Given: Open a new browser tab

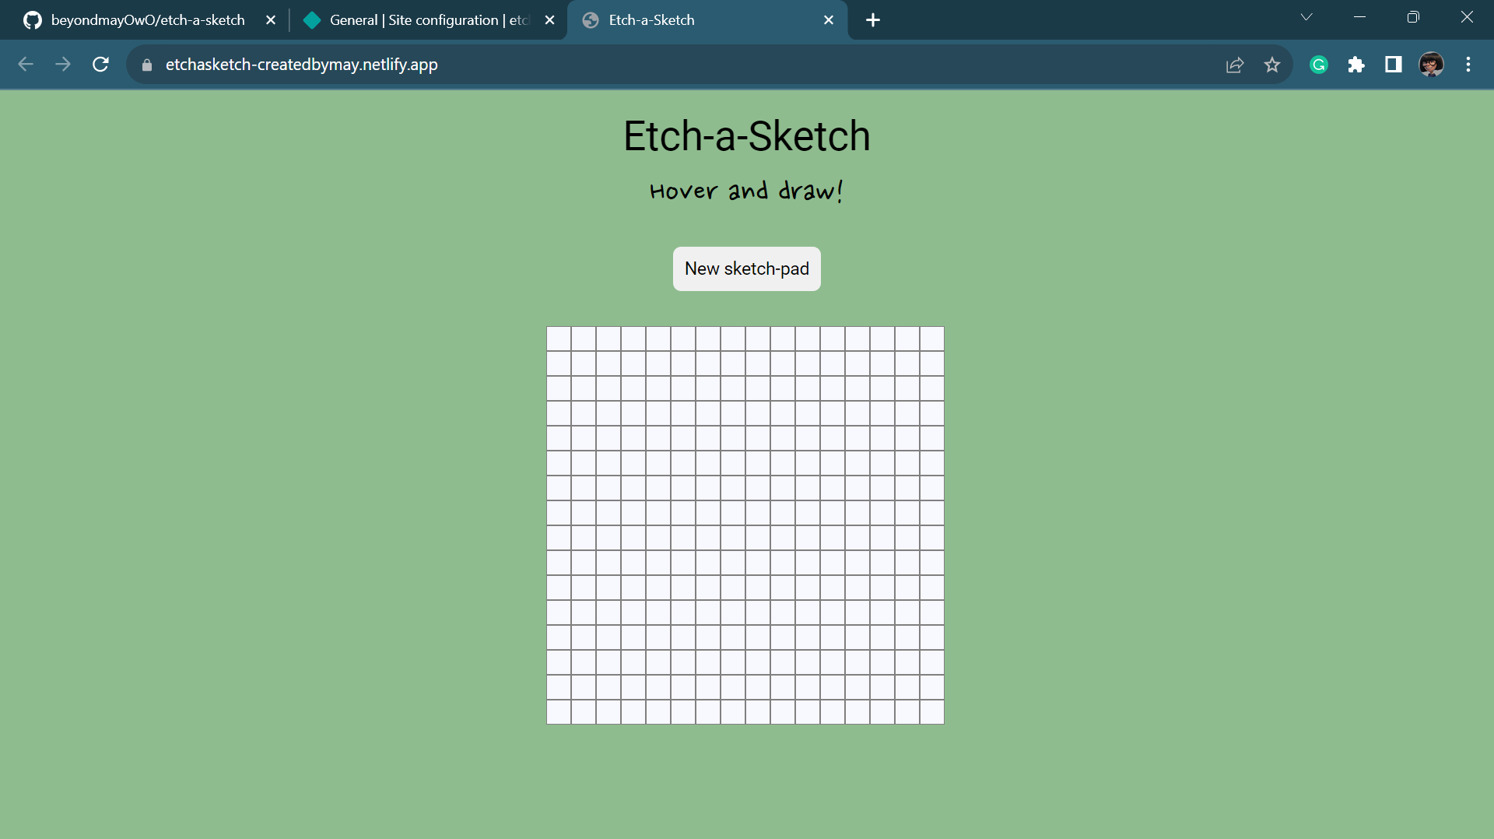Looking at the screenshot, I should (873, 20).
